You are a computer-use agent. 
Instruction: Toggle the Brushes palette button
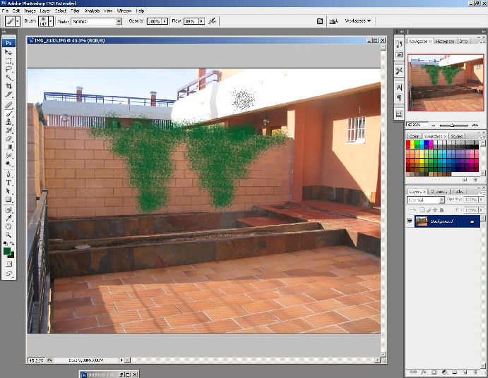coord(320,21)
